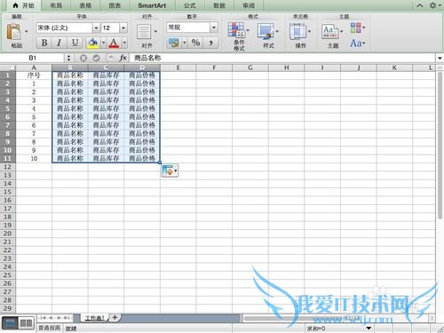Switch to the Home ribbon tab

[24, 5]
